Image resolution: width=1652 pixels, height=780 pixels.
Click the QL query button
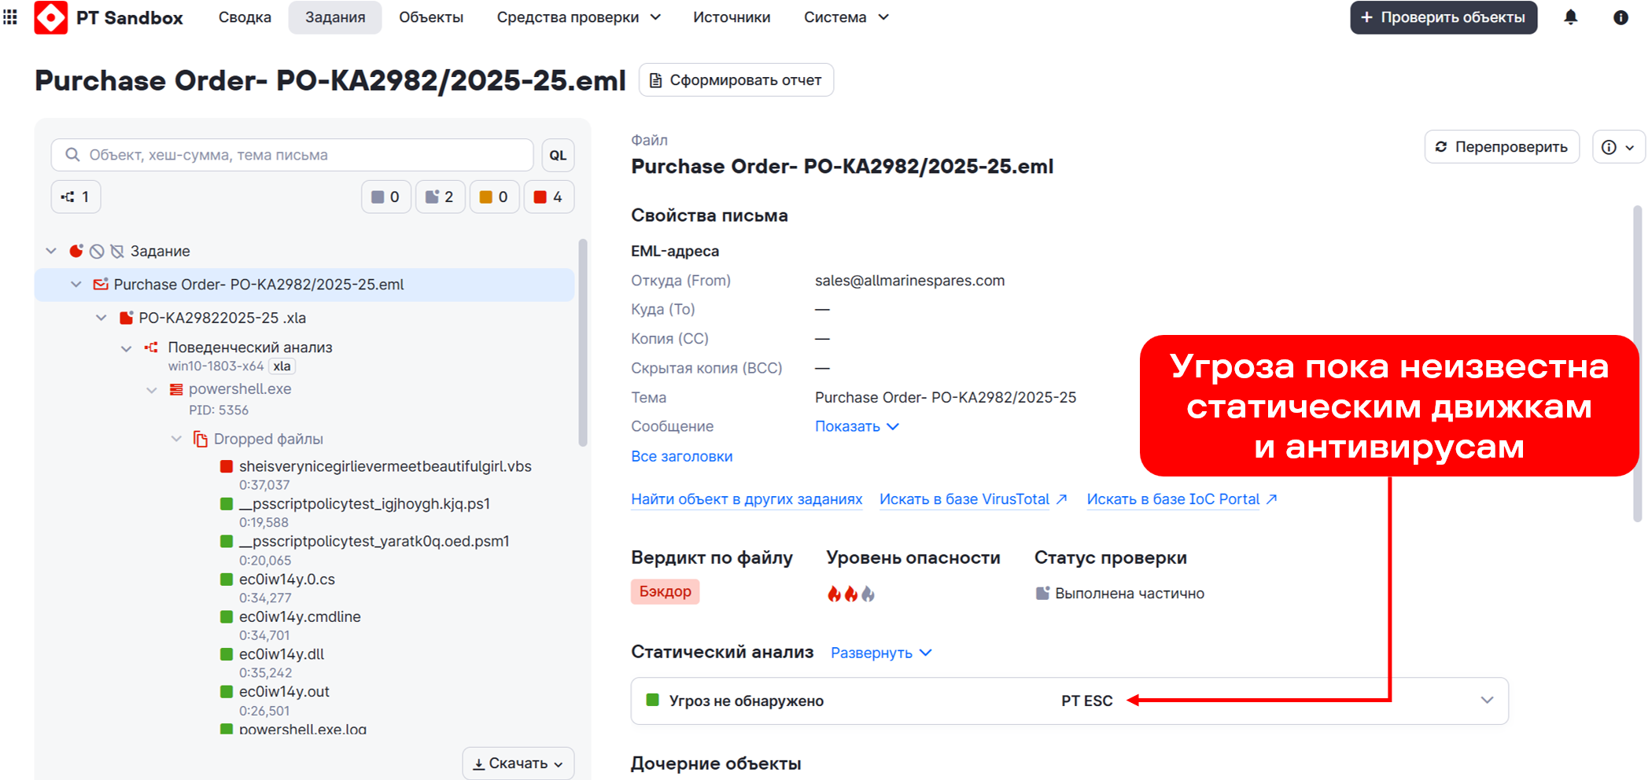click(x=558, y=155)
